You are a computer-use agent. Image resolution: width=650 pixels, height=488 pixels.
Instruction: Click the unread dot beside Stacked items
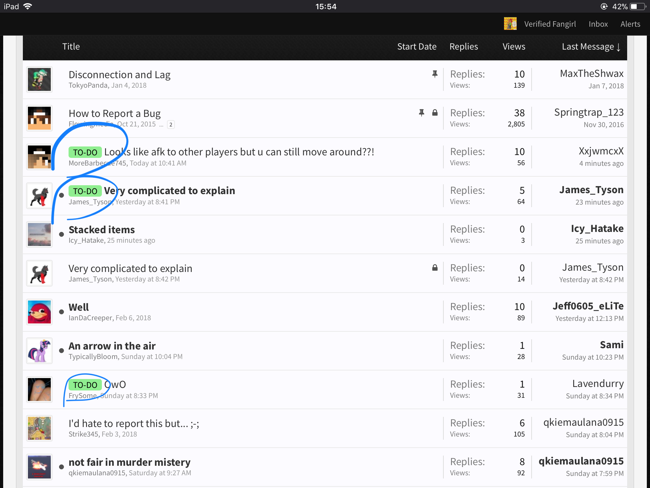coord(62,234)
